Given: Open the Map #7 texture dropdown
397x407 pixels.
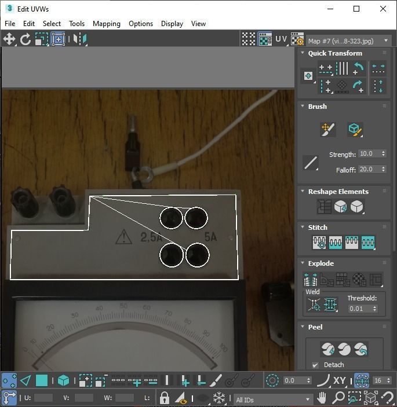Looking at the screenshot, I should click(349, 41).
